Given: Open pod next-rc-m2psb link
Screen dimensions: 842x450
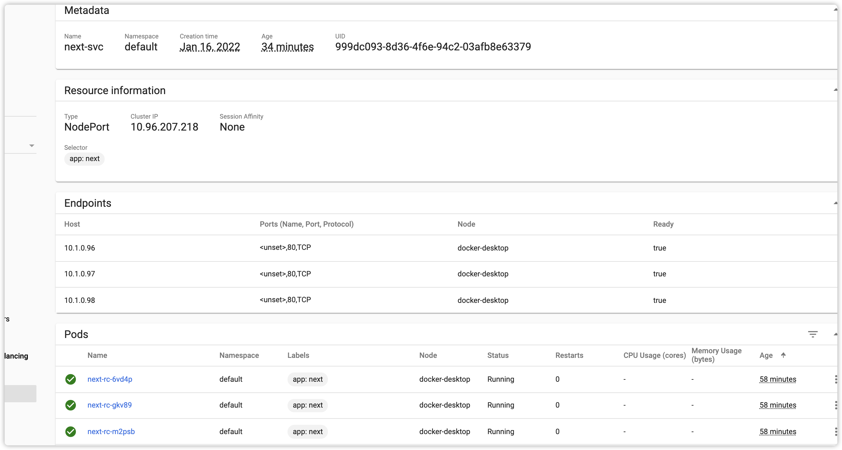Looking at the screenshot, I should click(x=111, y=431).
